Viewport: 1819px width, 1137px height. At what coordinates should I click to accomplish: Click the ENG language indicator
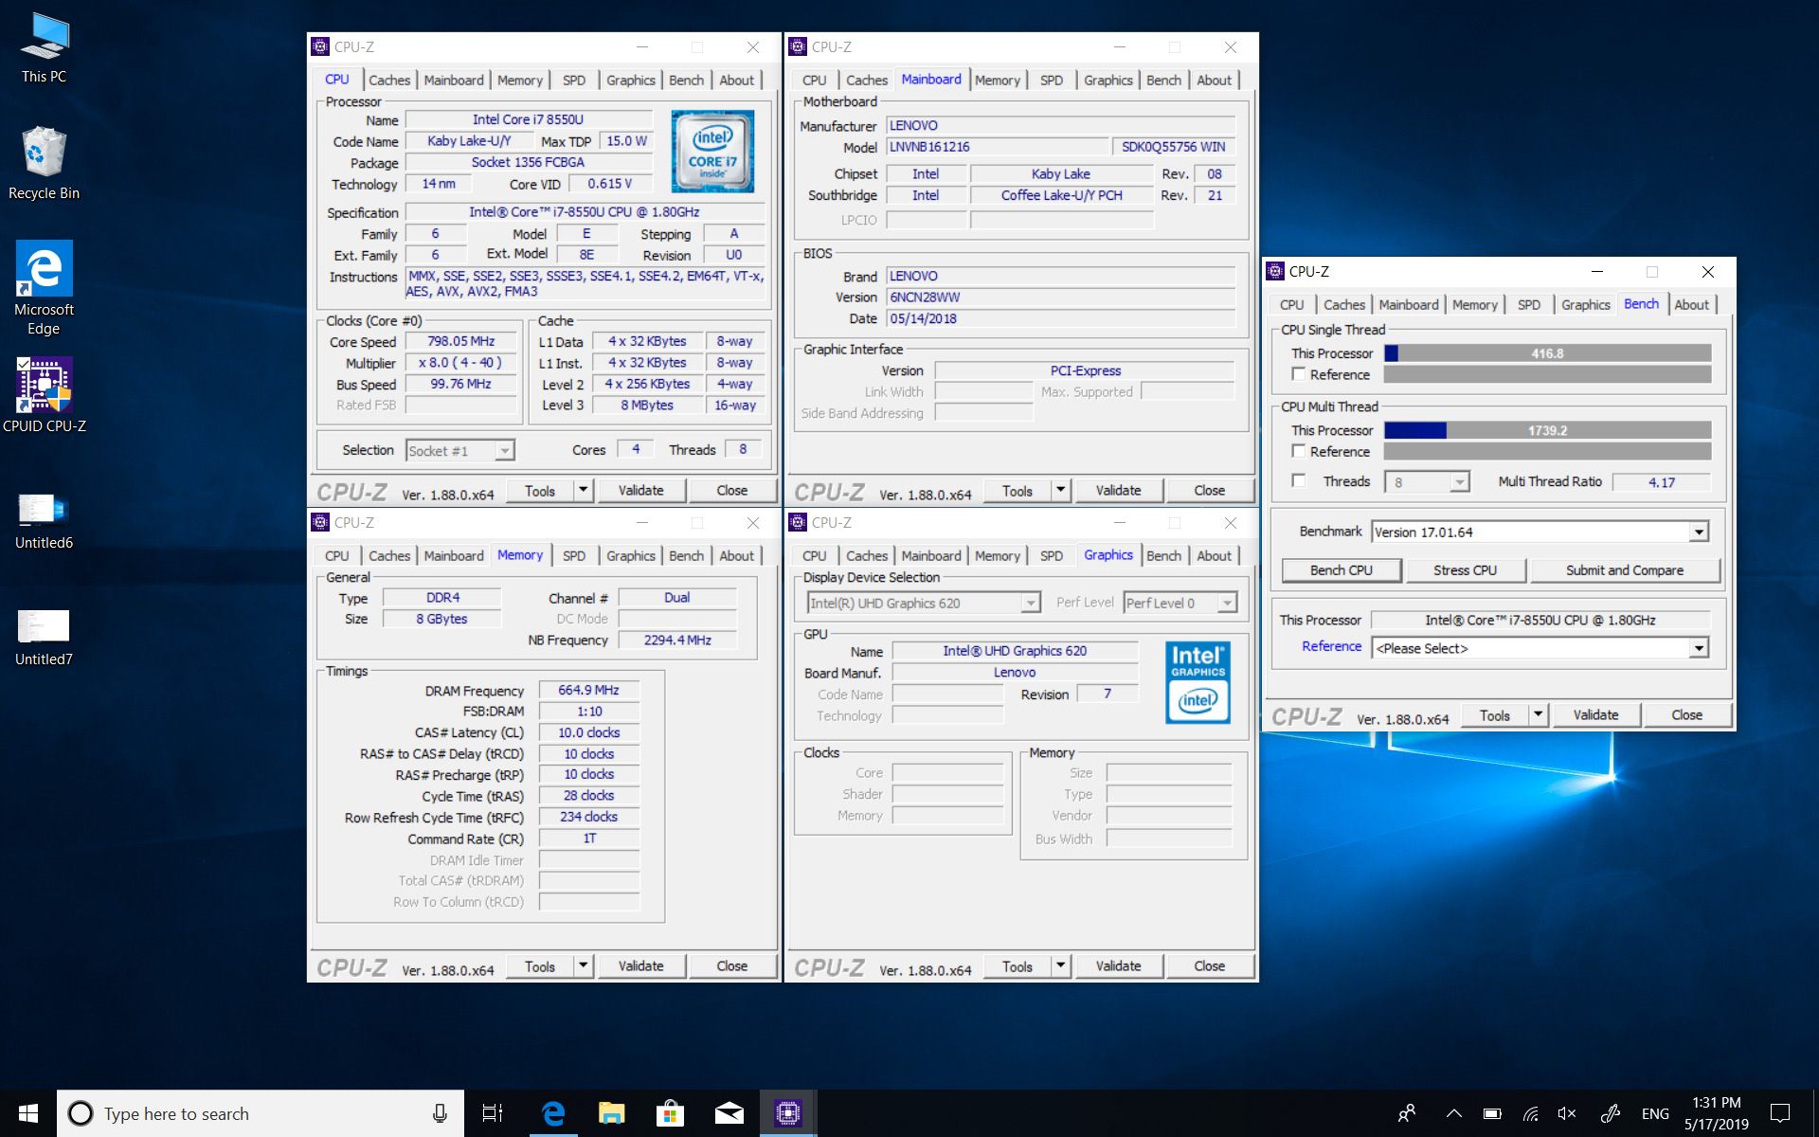[1656, 1113]
